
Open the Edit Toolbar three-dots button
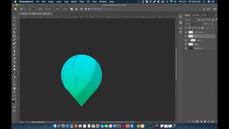pos(14,96)
